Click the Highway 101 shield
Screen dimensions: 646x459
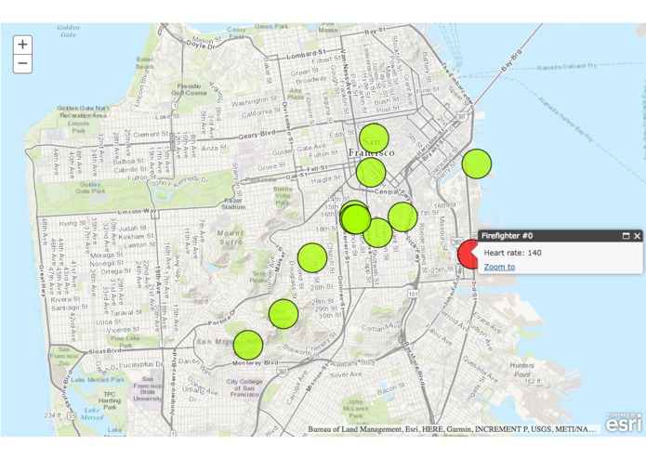[414, 294]
